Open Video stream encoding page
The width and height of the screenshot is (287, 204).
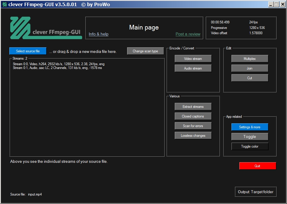(x=193, y=59)
